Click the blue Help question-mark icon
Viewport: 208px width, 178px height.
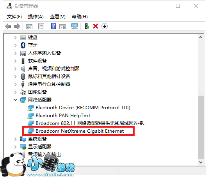(53, 26)
